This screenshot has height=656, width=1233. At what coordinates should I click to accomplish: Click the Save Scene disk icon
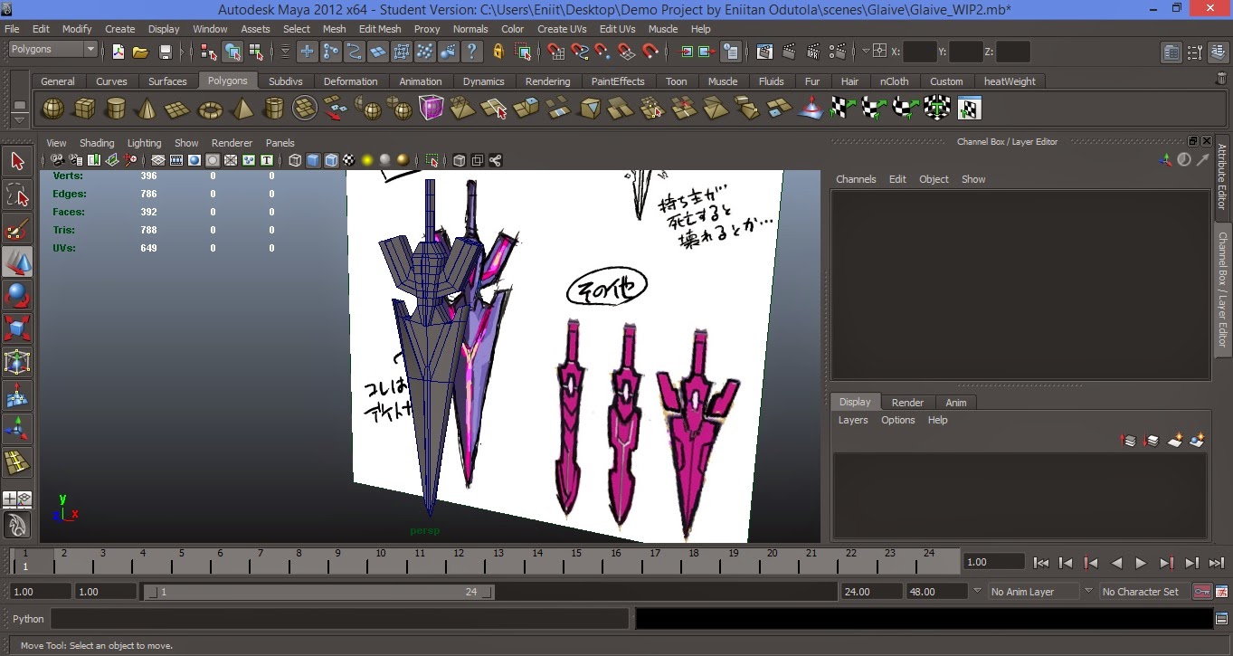click(x=165, y=51)
